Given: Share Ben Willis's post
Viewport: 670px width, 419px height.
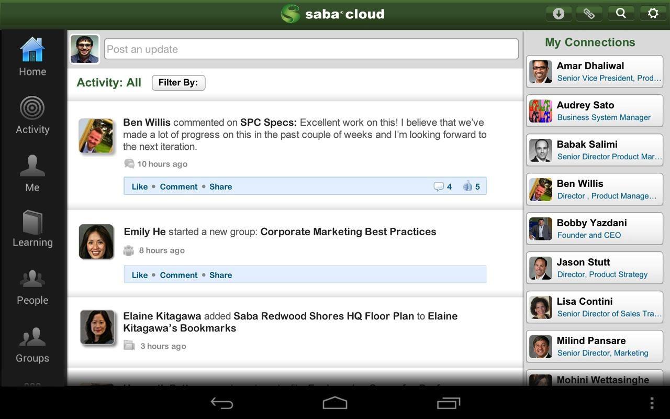Looking at the screenshot, I should [x=220, y=186].
